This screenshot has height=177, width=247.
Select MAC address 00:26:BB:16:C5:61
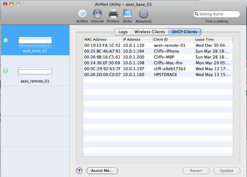point(102,57)
